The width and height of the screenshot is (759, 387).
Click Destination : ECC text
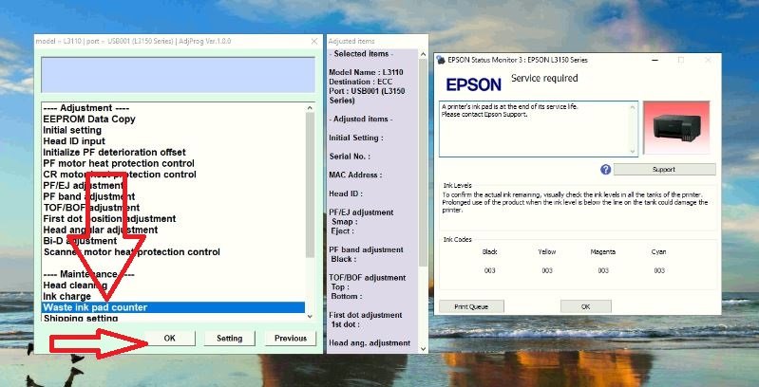tap(360, 82)
